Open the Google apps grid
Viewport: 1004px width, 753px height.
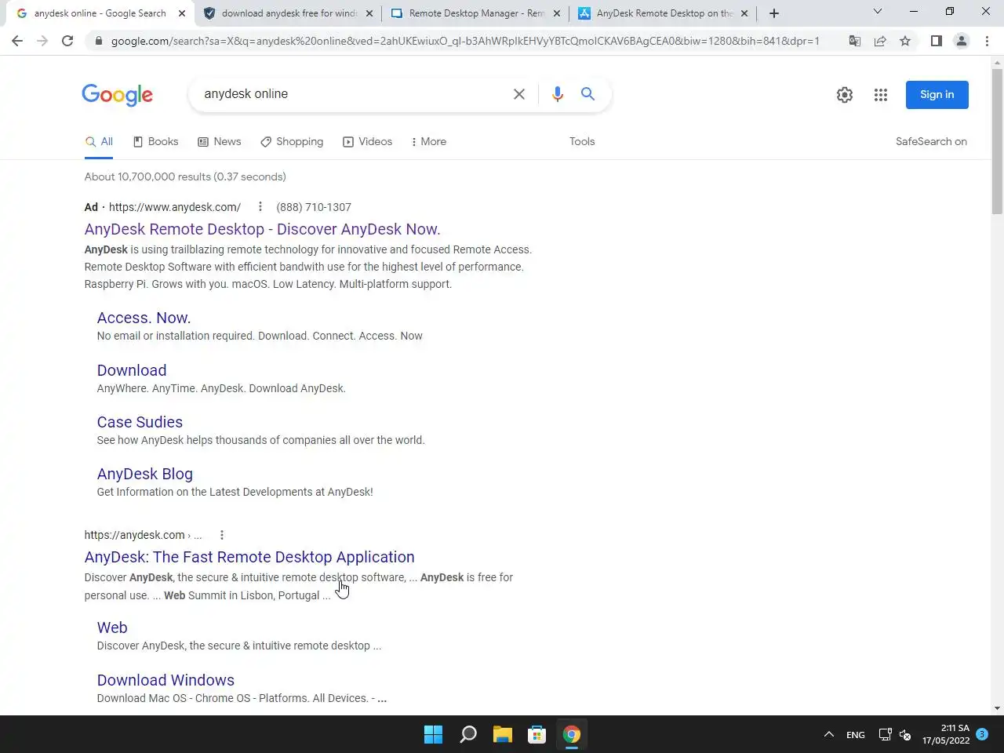881,95
